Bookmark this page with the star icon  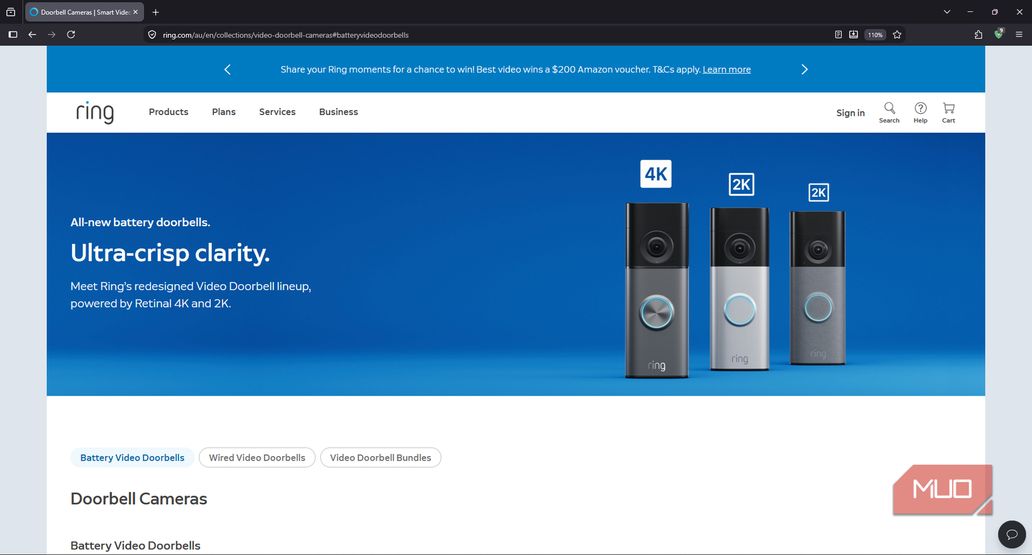(x=897, y=35)
